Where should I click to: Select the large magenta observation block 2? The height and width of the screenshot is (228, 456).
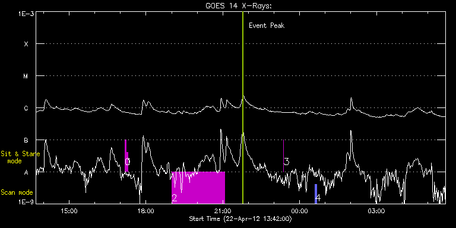198,188
